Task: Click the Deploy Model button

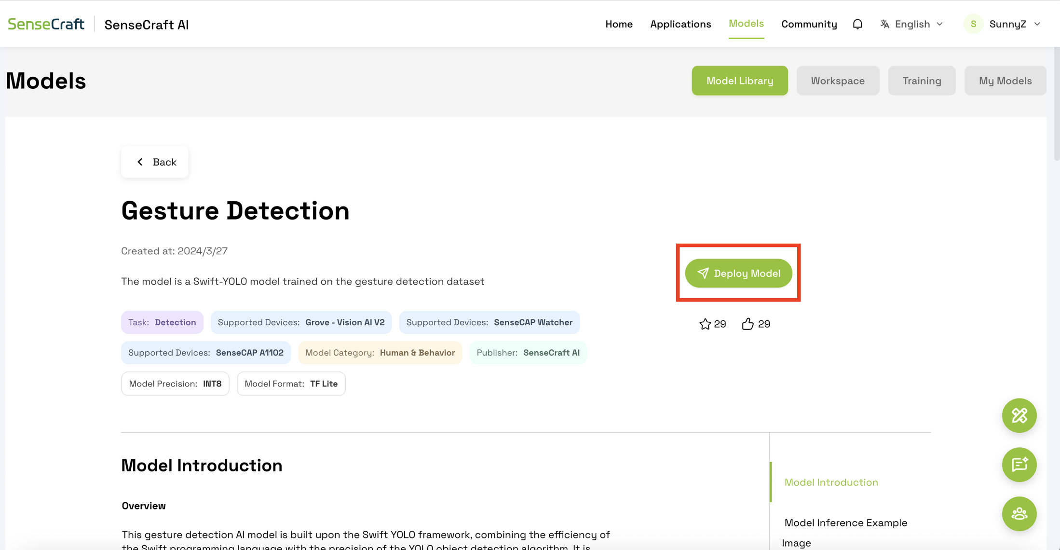Action: [x=738, y=273]
